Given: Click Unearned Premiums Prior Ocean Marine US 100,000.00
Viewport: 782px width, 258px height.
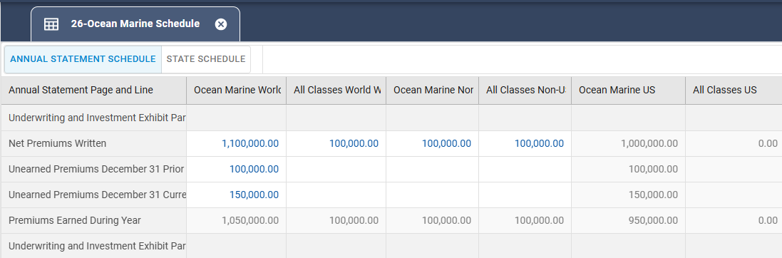Looking at the screenshot, I should coord(629,169).
